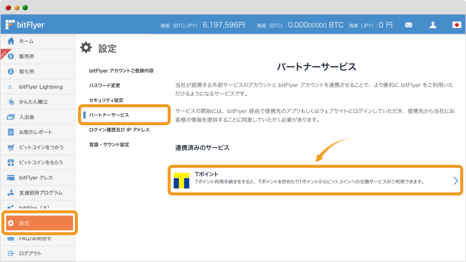Open bitFlyer クレカ page
This screenshot has height=262, width=466.
point(38,178)
